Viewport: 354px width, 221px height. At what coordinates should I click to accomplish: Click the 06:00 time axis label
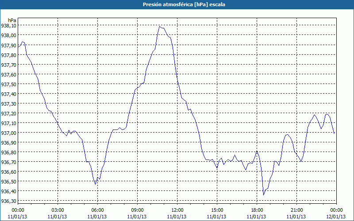97,210
